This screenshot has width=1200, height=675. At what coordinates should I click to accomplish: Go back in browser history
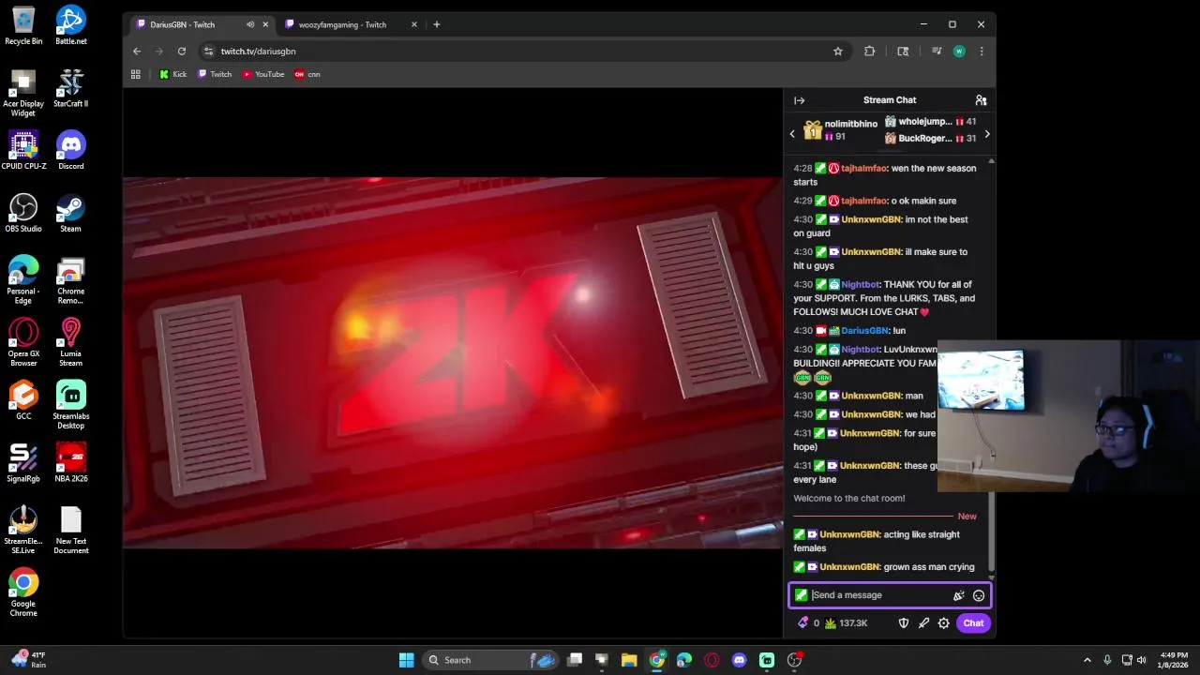[137, 52]
